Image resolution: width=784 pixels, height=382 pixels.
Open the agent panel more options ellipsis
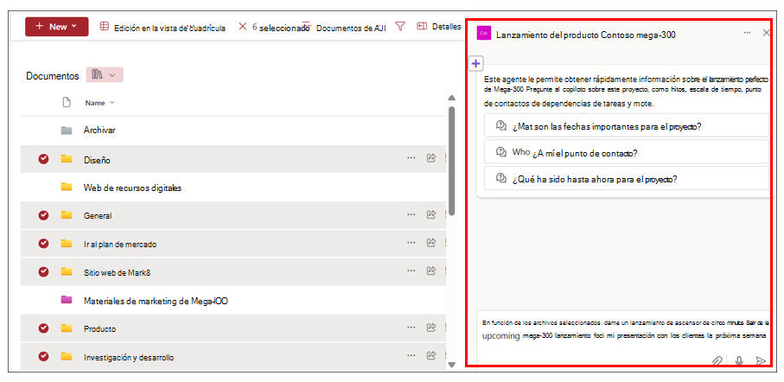(747, 33)
